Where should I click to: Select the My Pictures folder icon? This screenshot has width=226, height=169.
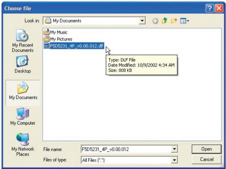(x=46, y=39)
